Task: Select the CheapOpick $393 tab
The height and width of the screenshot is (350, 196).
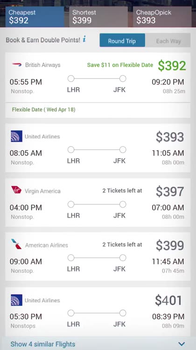Action: click(x=162, y=17)
